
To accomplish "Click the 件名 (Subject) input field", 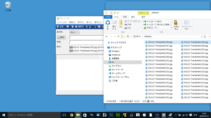I will click(x=86, y=42).
